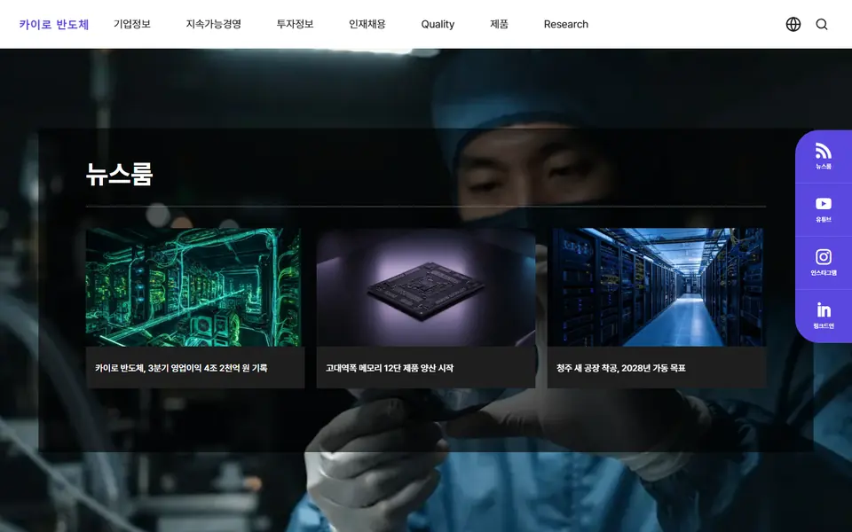Open the blue data center news thumbnail
The image size is (852, 532).
pos(657,287)
